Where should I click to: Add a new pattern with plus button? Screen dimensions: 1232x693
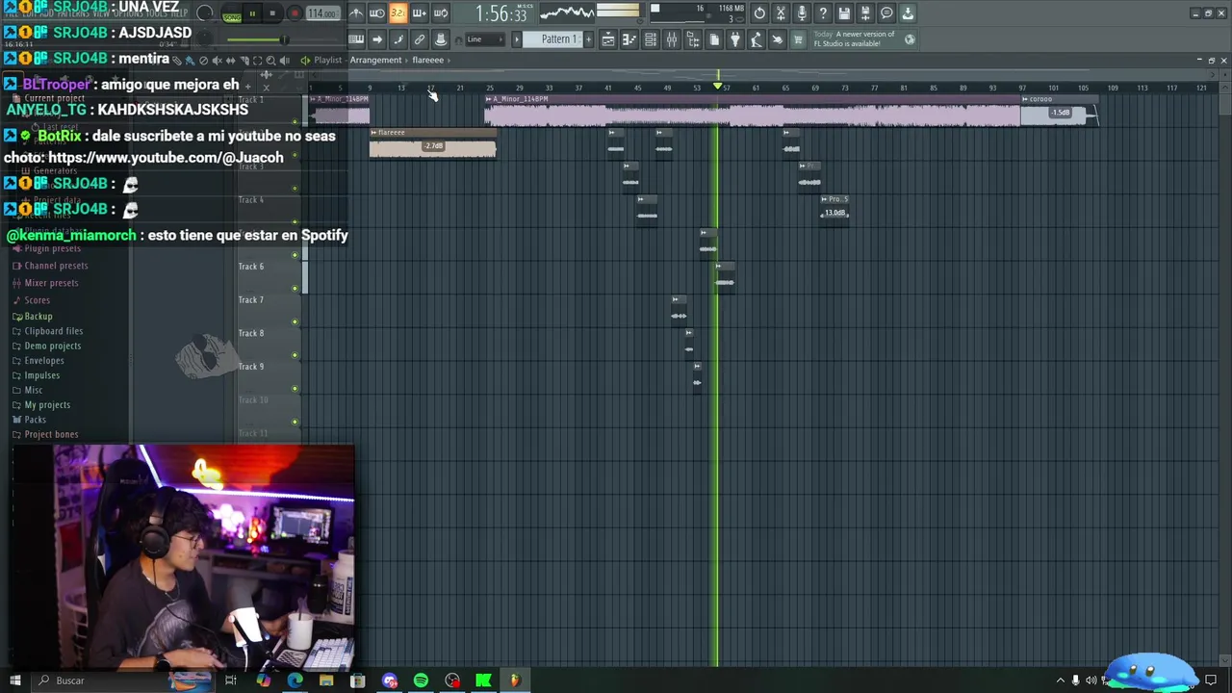(589, 39)
